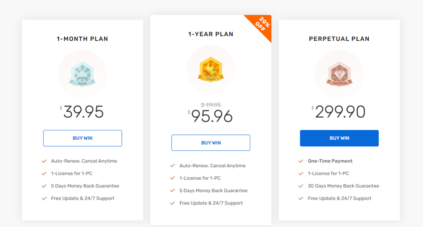Select the PERPETUAL PLAN heading

(339, 39)
